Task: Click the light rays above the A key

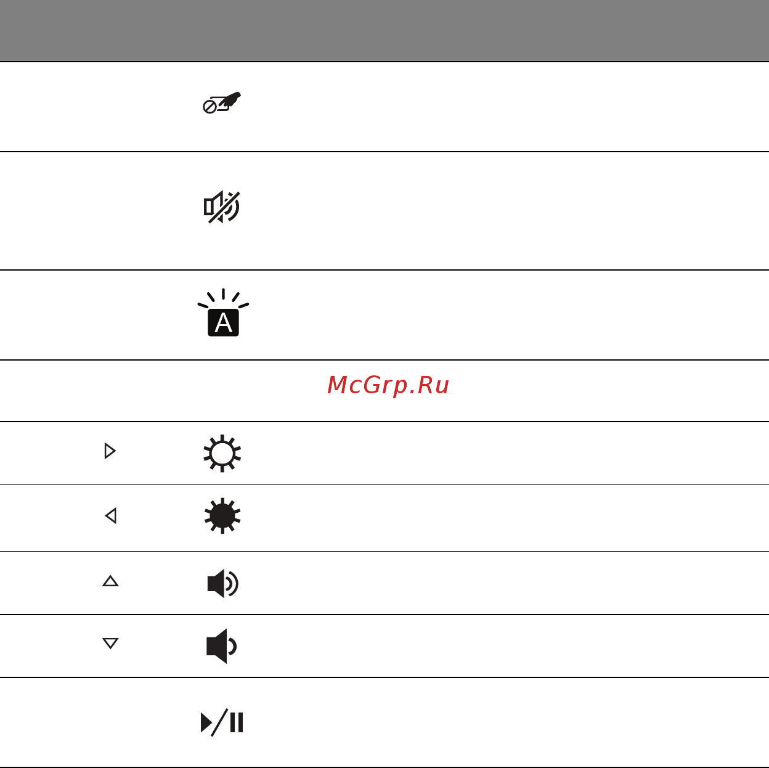Action: point(223,298)
